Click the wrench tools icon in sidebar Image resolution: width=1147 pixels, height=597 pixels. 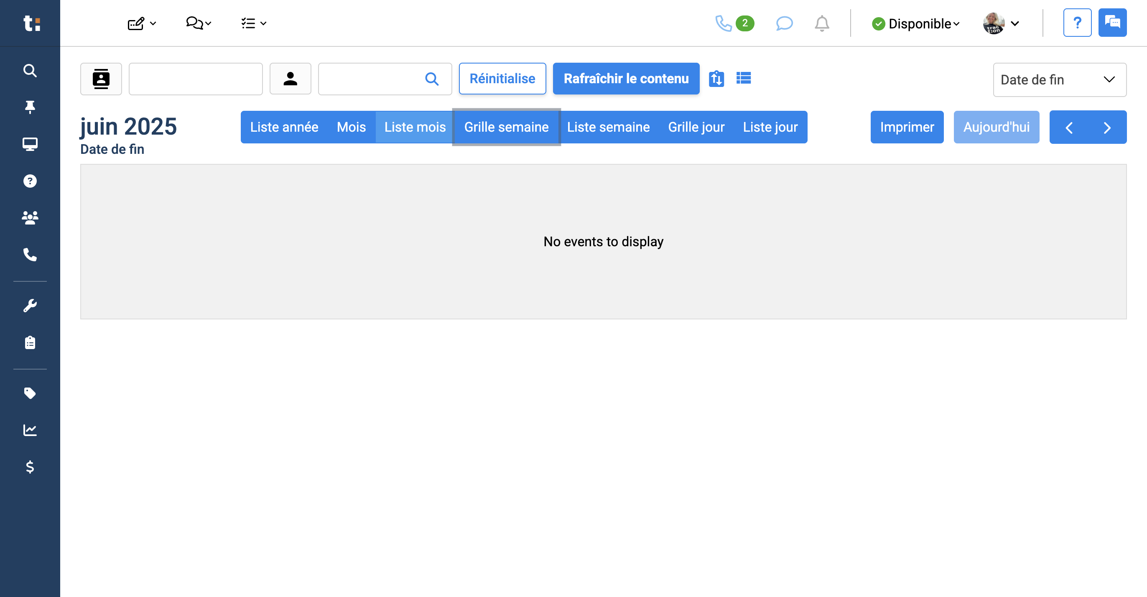click(30, 306)
